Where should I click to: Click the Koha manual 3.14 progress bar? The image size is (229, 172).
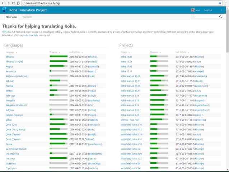(159, 95)
